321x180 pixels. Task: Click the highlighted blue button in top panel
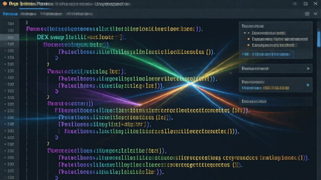[x=267, y=54]
